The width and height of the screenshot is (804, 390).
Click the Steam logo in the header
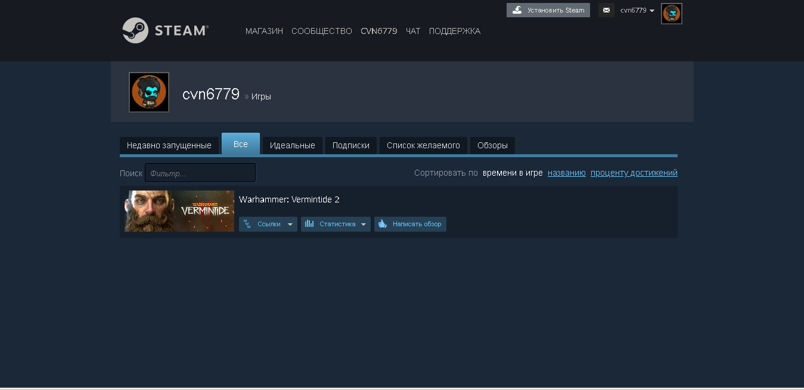click(x=165, y=30)
